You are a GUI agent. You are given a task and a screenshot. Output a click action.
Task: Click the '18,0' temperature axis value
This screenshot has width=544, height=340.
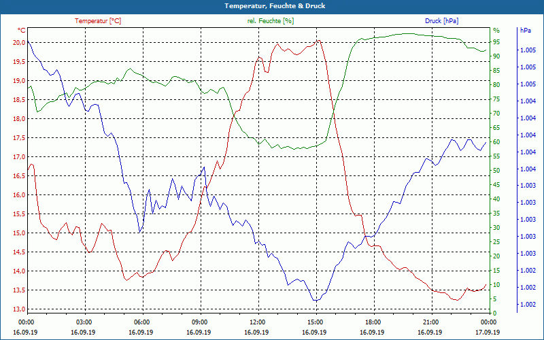tap(20, 119)
